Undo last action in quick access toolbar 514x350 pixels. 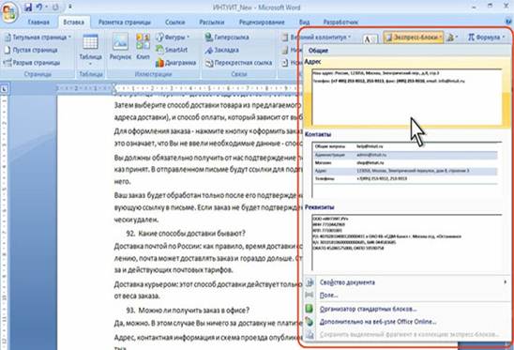pyautogui.click(x=39, y=7)
